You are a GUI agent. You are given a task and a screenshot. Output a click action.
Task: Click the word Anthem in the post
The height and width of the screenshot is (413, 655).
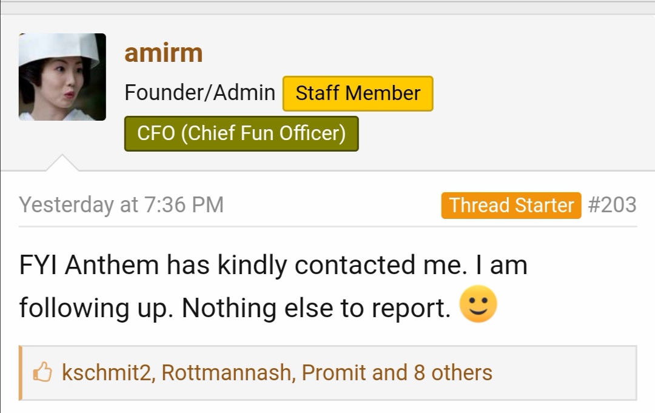coord(112,265)
